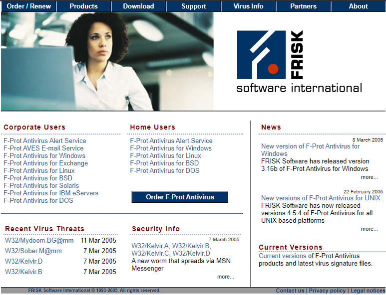Open F-Prot AVES E-mail Service link
The width and height of the screenshot is (386, 295).
pyautogui.click(x=43, y=148)
